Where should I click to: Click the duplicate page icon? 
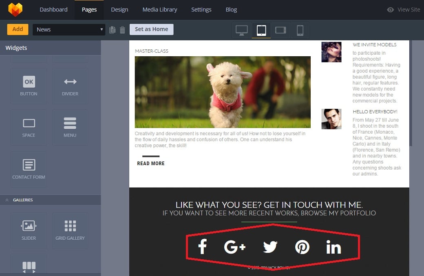tap(113, 30)
